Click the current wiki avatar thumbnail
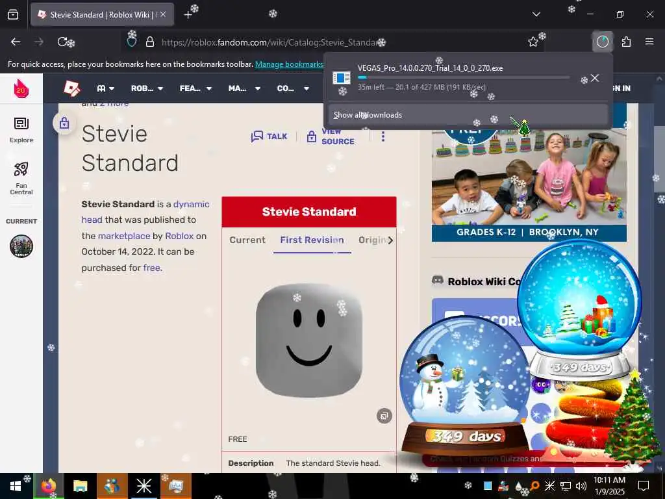This screenshot has width=665, height=499. (21, 246)
